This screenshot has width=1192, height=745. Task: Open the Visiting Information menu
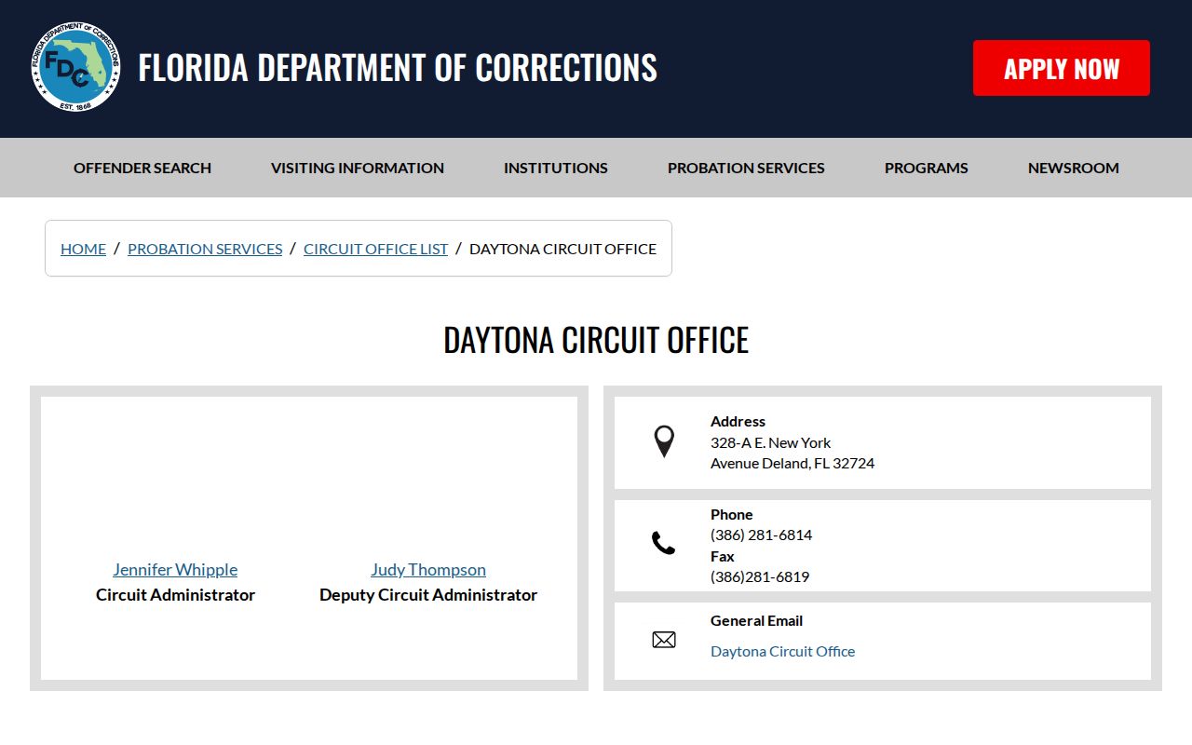click(358, 168)
